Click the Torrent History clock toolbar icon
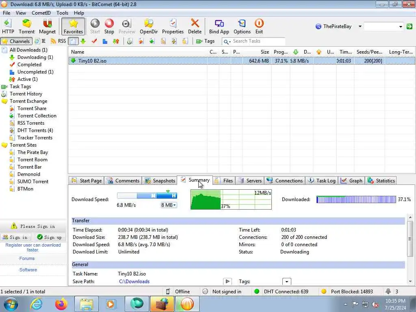This screenshot has width=416, height=312. (x=130, y=41)
